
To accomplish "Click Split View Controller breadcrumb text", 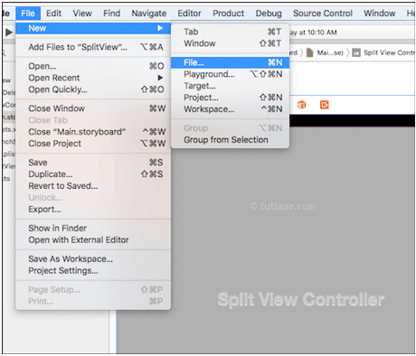I will pyautogui.click(x=389, y=52).
